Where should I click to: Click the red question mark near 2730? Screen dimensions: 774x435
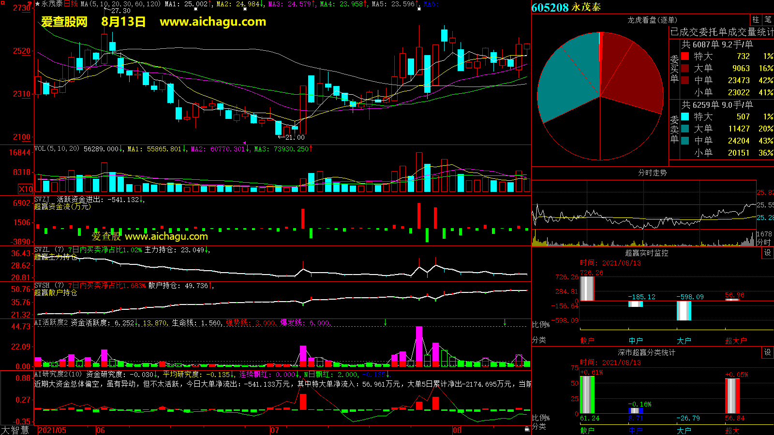point(30,5)
